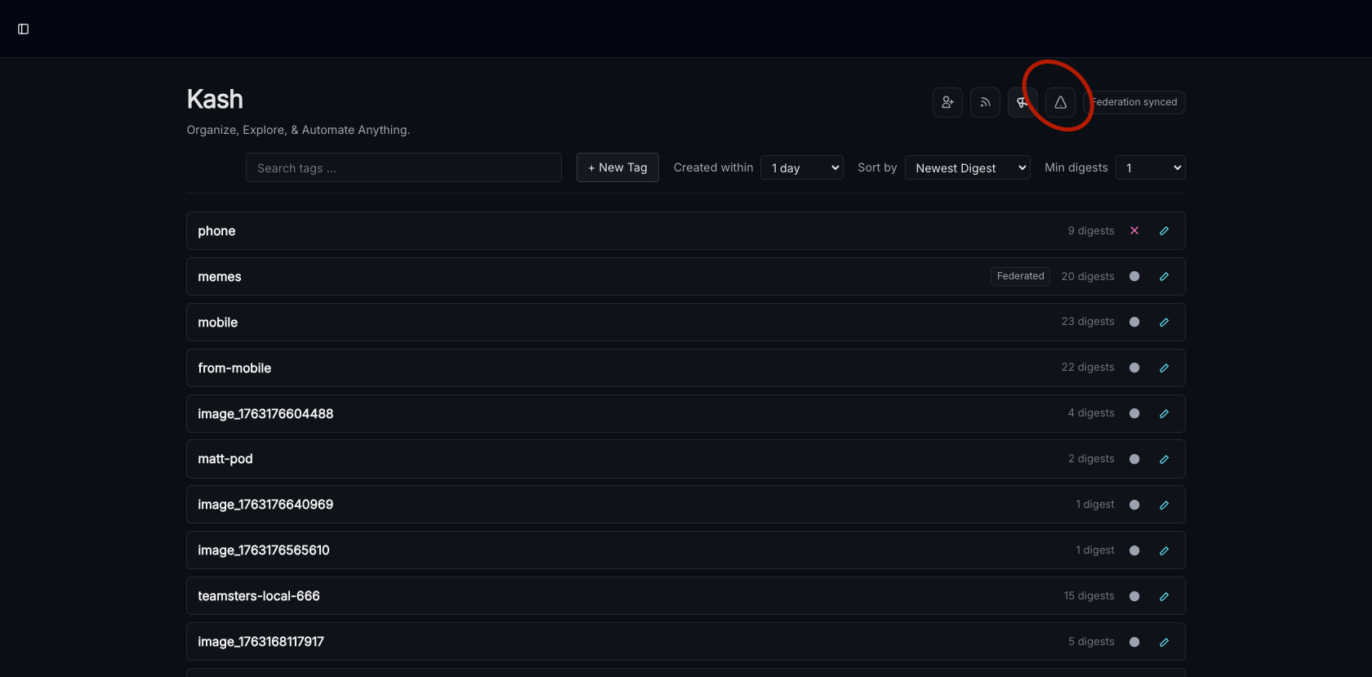The height and width of the screenshot is (677, 1372).
Task: Open the Min digests dropdown
Action: pyautogui.click(x=1150, y=168)
